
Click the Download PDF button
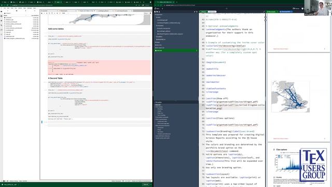[285, 11]
